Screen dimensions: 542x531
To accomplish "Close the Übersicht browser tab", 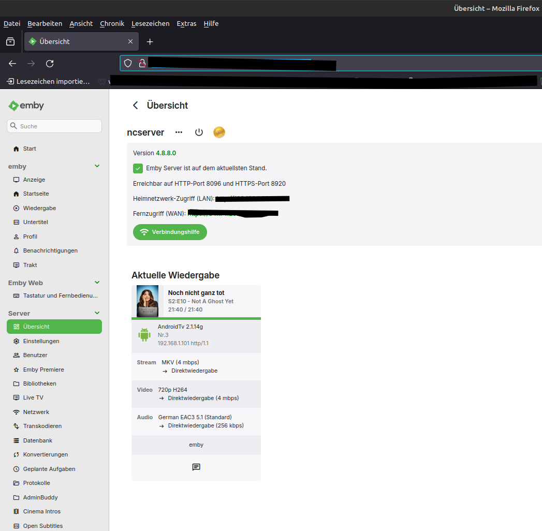I will 130,41.
